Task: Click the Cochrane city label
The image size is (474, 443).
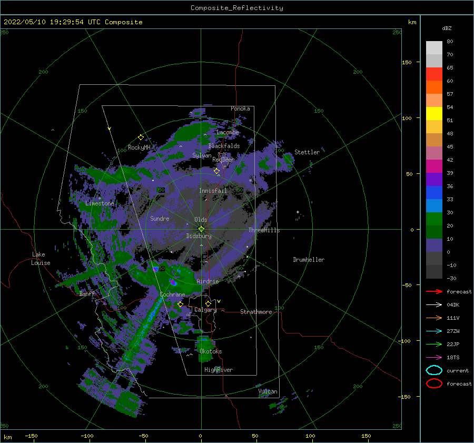Action: [x=172, y=294]
